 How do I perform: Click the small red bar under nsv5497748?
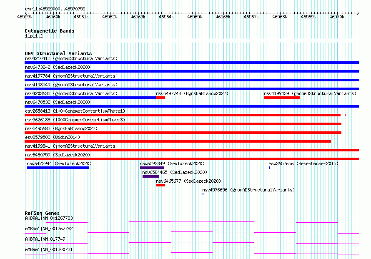click(160, 98)
